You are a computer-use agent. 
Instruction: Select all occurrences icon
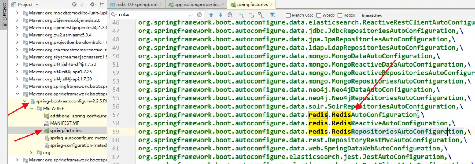tap(261, 15)
